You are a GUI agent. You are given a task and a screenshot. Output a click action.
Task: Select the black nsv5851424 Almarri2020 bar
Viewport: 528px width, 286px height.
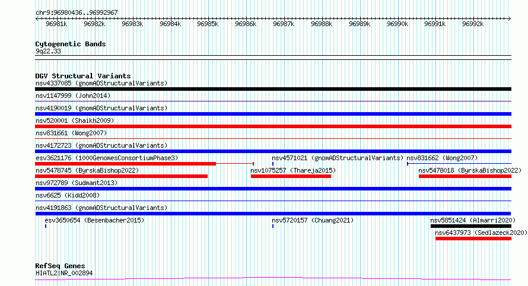(x=471, y=226)
